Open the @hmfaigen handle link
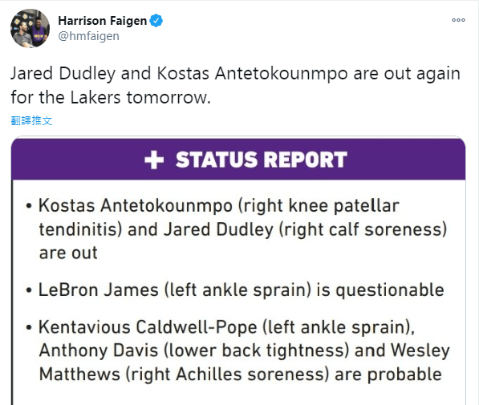This screenshot has width=479, height=405. [x=88, y=36]
